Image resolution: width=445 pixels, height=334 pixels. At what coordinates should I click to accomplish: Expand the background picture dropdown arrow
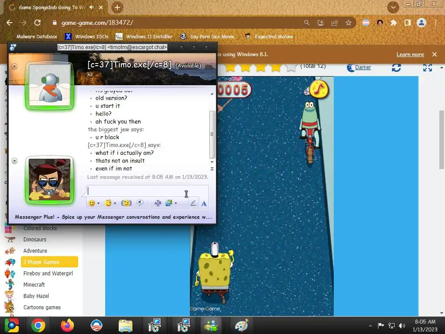coord(176,204)
